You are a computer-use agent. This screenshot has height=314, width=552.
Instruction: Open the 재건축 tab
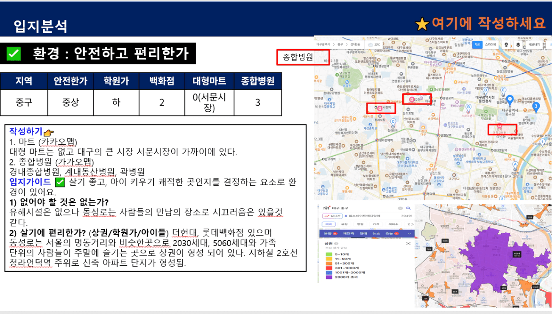[348, 234]
